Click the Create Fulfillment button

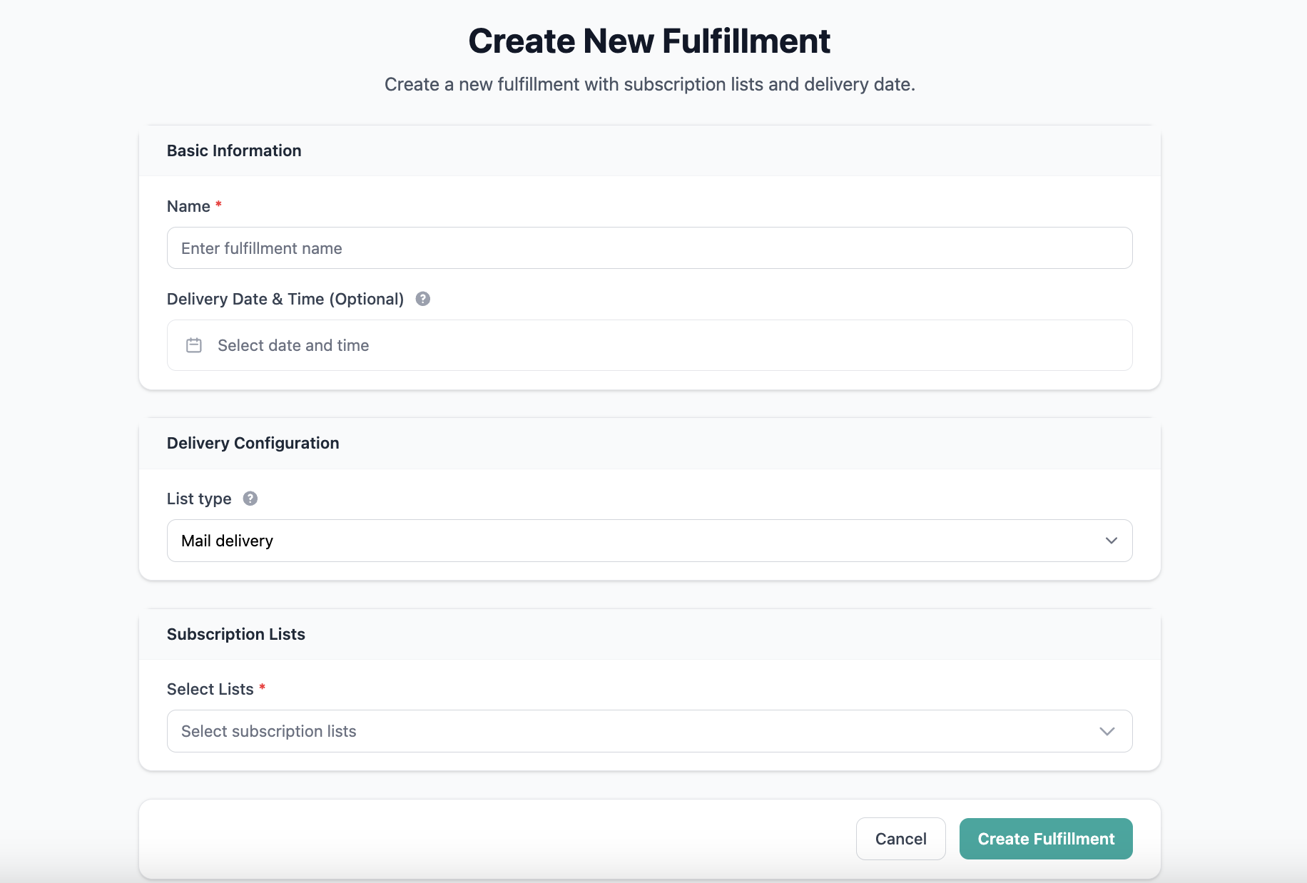click(1046, 839)
